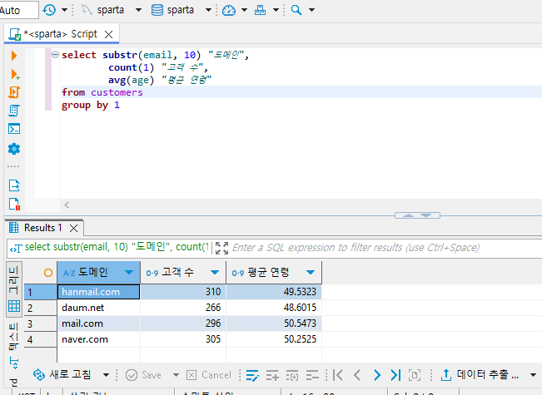
Task: Switch to grid view via 그리드 side tab
Action: [x=14, y=289]
